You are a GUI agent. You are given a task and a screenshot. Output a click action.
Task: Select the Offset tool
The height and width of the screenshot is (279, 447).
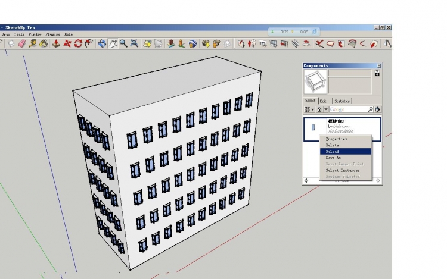89,43
